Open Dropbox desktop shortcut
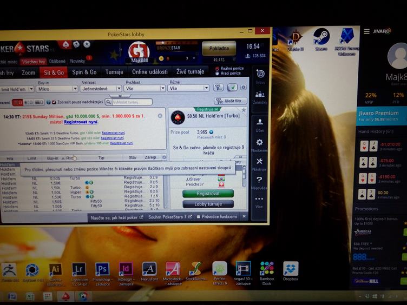Image resolution: width=407 pixels, height=305 pixels. click(x=291, y=271)
